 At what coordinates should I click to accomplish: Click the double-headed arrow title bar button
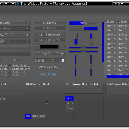pyautogui.click(x=122, y=4)
